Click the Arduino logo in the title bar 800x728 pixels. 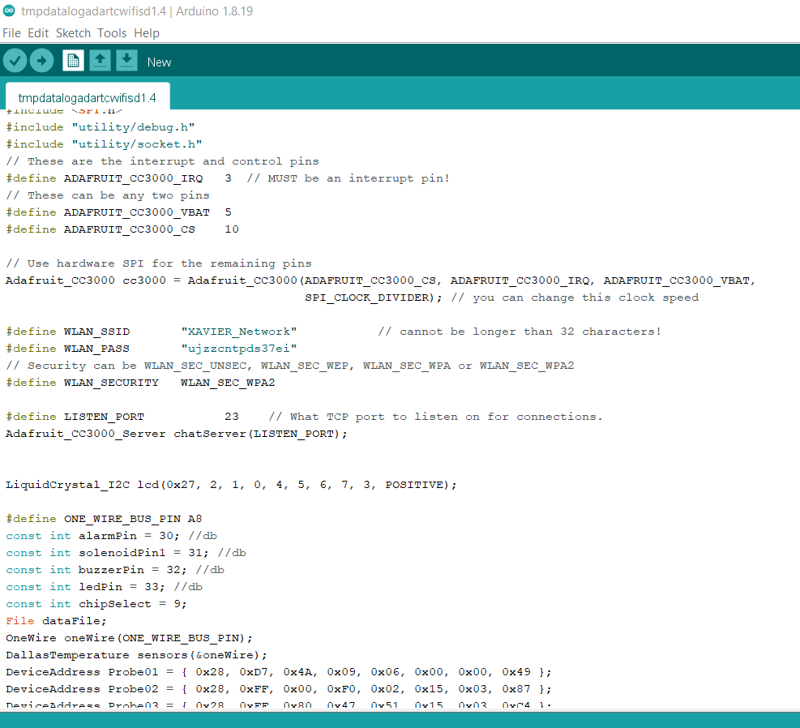(x=9, y=11)
